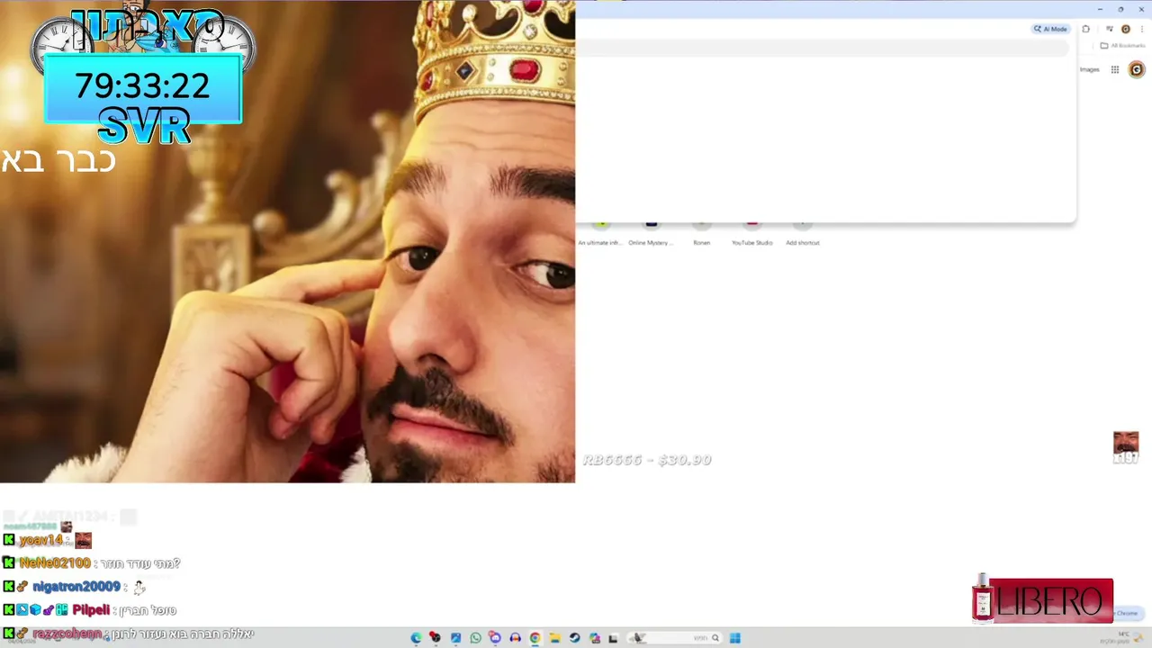Click the nigatron20009 username in chat
Image resolution: width=1152 pixels, height=648 pixels.
coord(76,587)
